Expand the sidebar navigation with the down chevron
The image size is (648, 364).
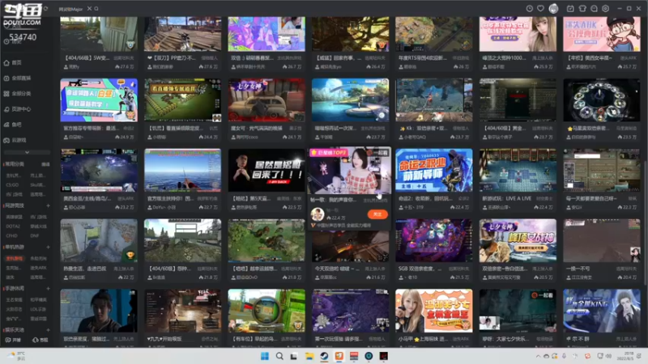pyautogui.click(x=27, y=152)
